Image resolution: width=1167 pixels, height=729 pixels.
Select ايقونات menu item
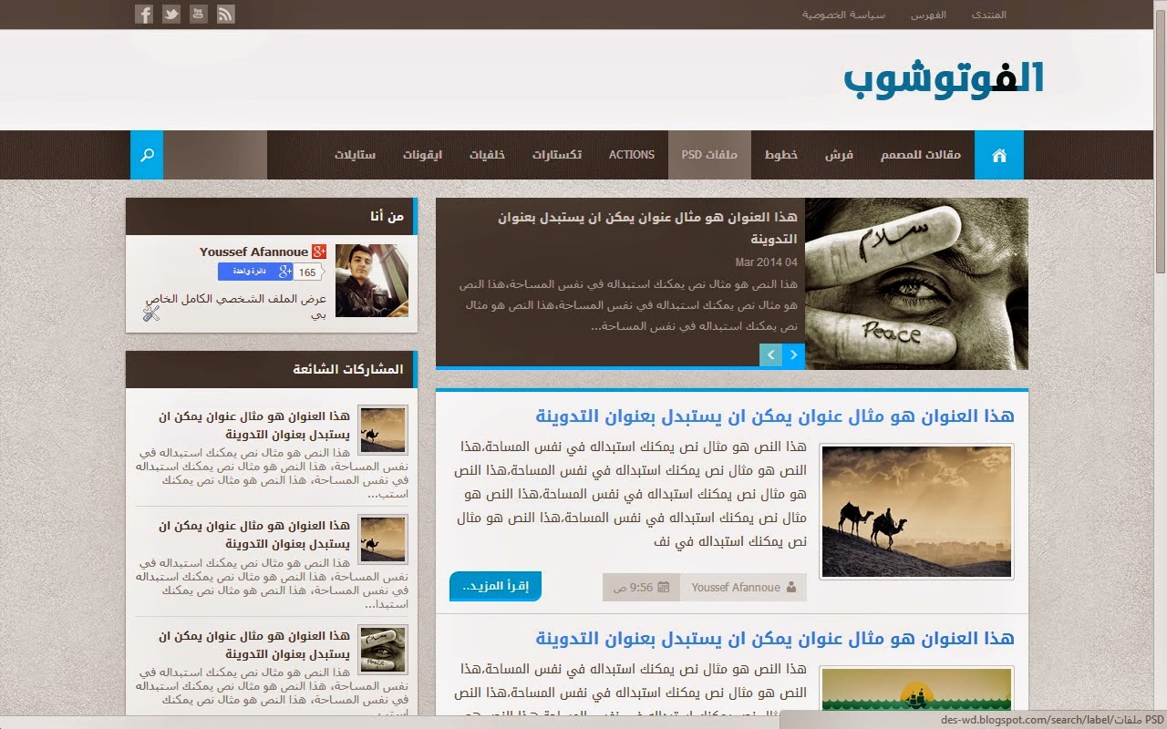click(423, 155)
